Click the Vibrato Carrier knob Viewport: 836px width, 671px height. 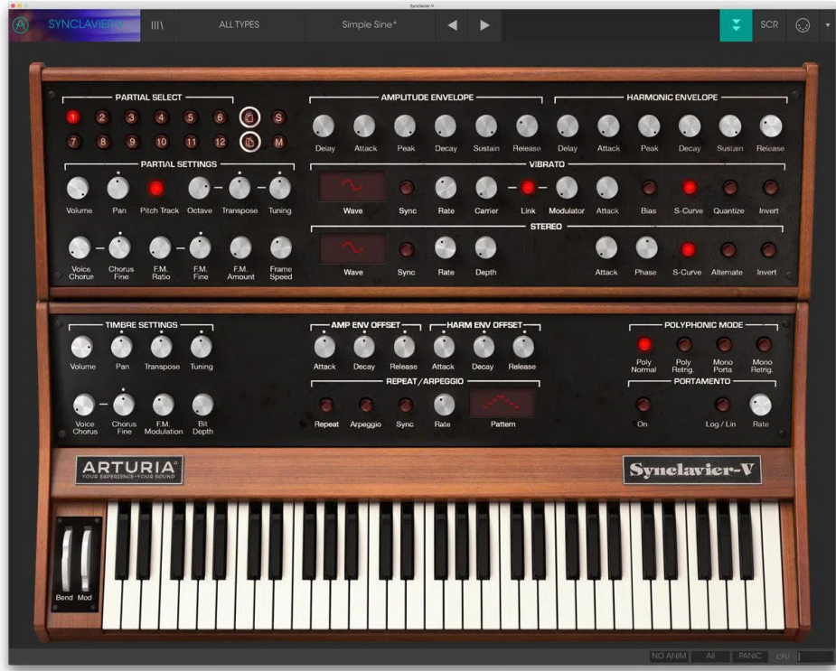[485, 188]
